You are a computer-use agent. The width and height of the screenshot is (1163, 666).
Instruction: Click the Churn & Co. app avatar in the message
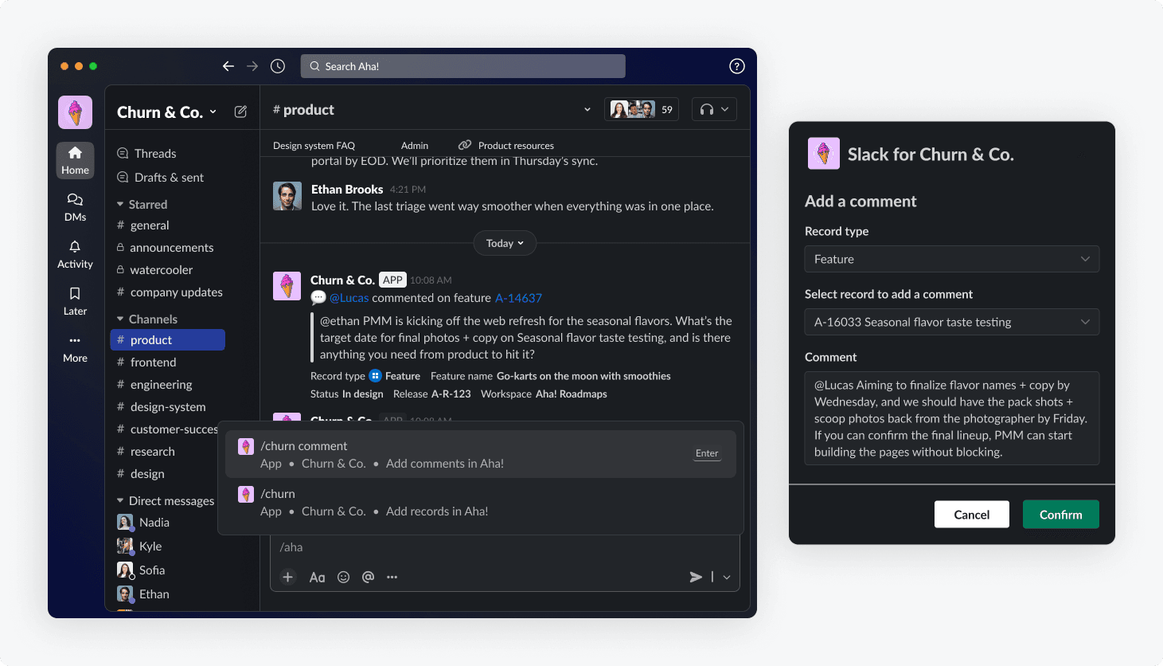click(287, 286)
